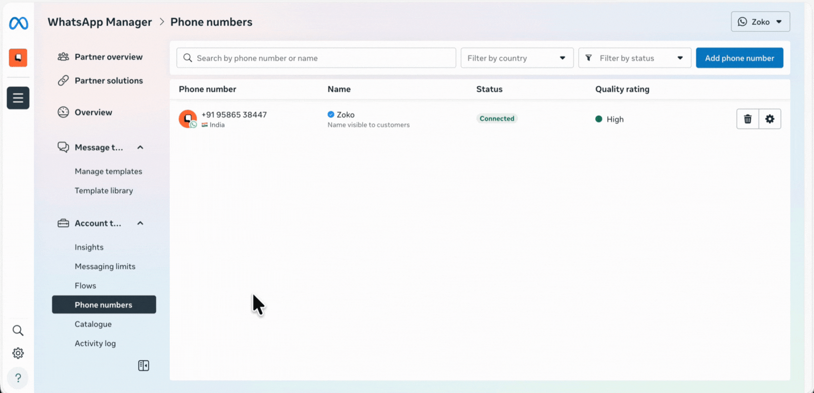Focus the phone number search field
The height and width of the screenshot is (393, 814).
pyautogui.click(x=316, y=58)
